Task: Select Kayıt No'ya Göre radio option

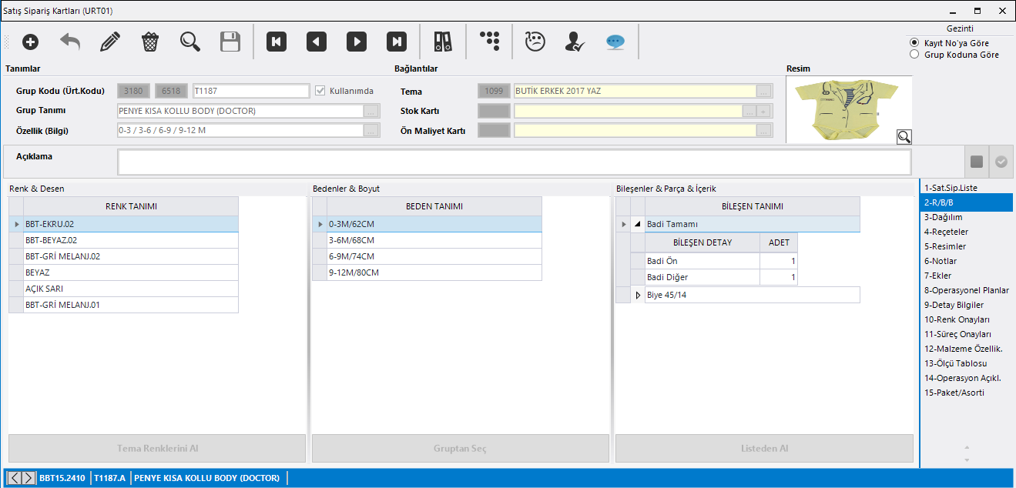Action: click(x=914, y=43)
